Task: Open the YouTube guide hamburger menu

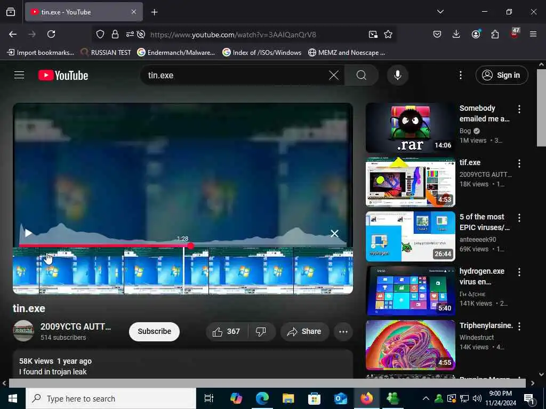Action: (19, 75)
